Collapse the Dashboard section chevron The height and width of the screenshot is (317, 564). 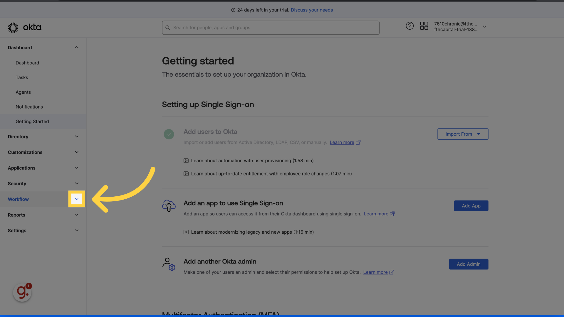click(77, 47)
